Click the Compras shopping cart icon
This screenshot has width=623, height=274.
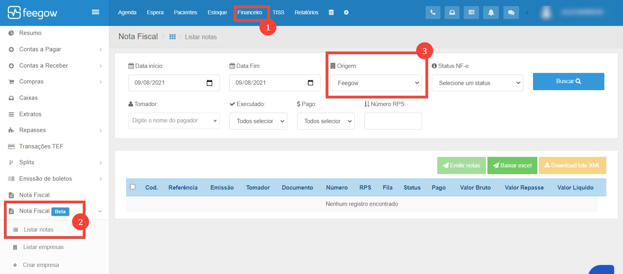[11, 82]
